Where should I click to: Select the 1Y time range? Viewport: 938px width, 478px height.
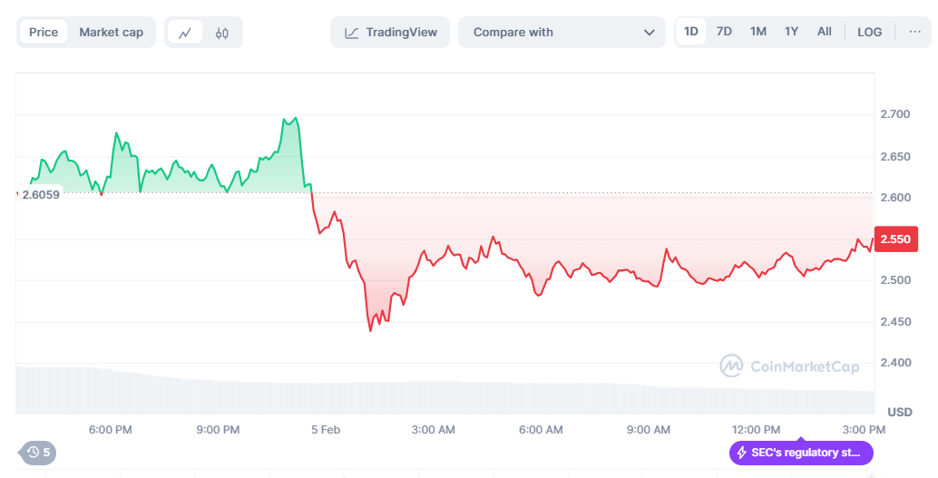[x=792, y=32]
